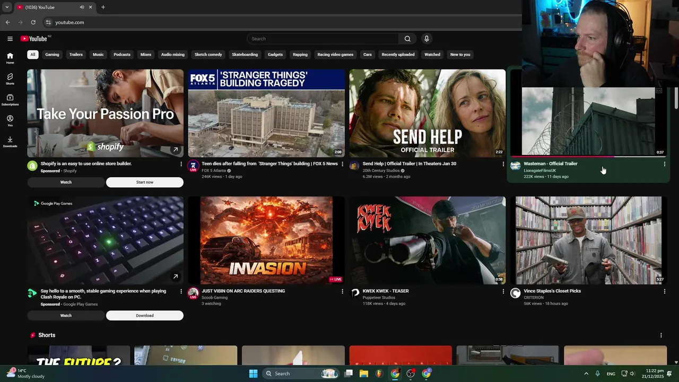The height and width of the screenshot is (382, 679).
Task: Open the weather widget on taskbar
Action: point(24,374)
